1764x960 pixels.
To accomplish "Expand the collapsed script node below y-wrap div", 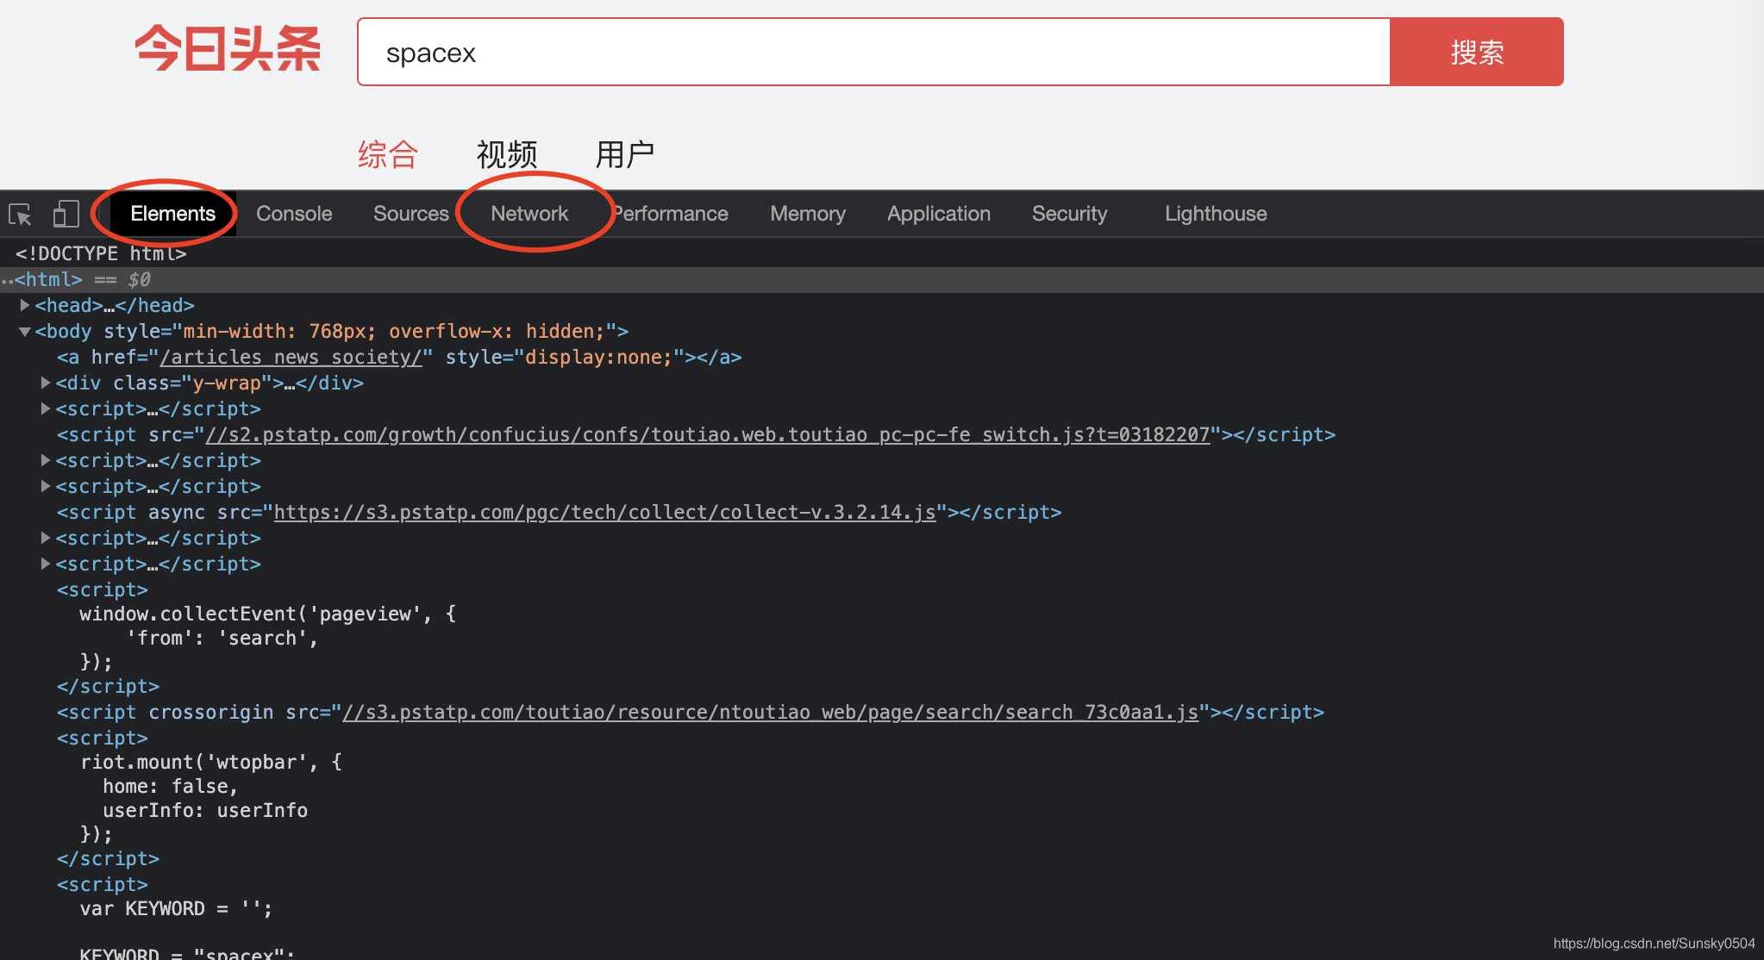I will 46,408.
